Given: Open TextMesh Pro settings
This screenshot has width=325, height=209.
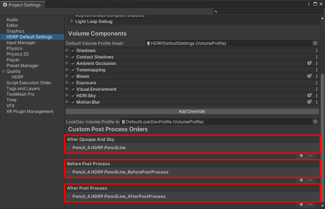Looking at the screenshot, I should pyautogui.click(x=20, y=94).
